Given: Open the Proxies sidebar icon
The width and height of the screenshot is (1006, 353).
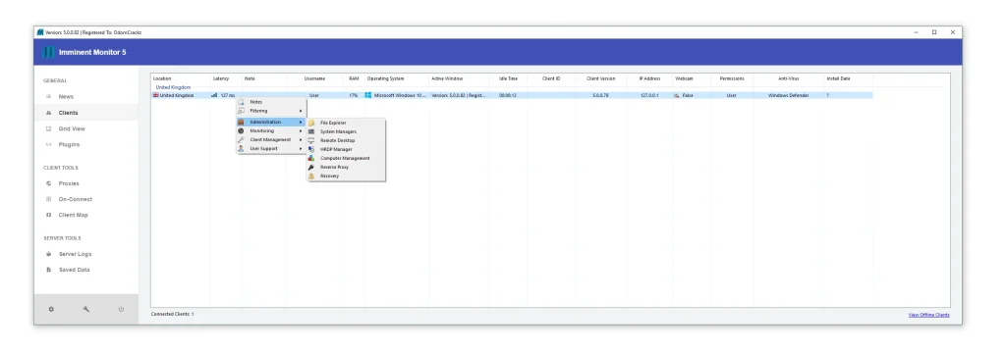Looking at the screenshot, I should click(49, 183).
